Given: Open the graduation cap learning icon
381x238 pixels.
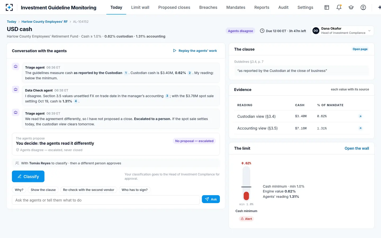Looking at the screenshot, I should (351, 7).
